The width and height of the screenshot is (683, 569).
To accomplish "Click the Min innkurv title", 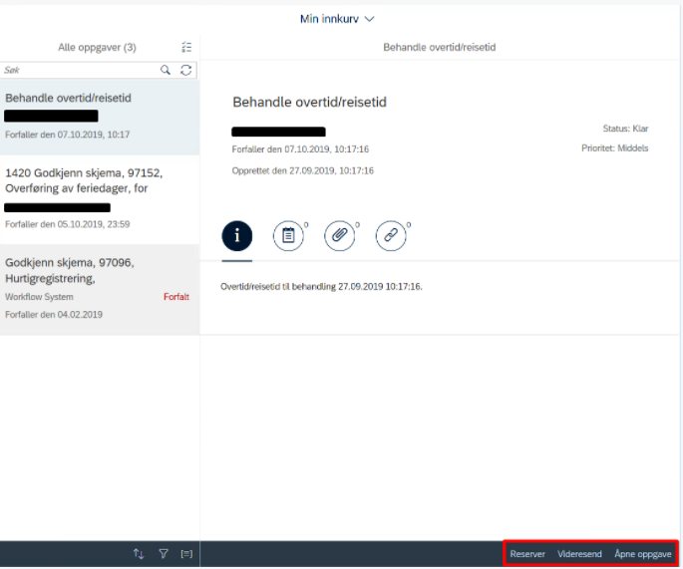I will 329,19.
